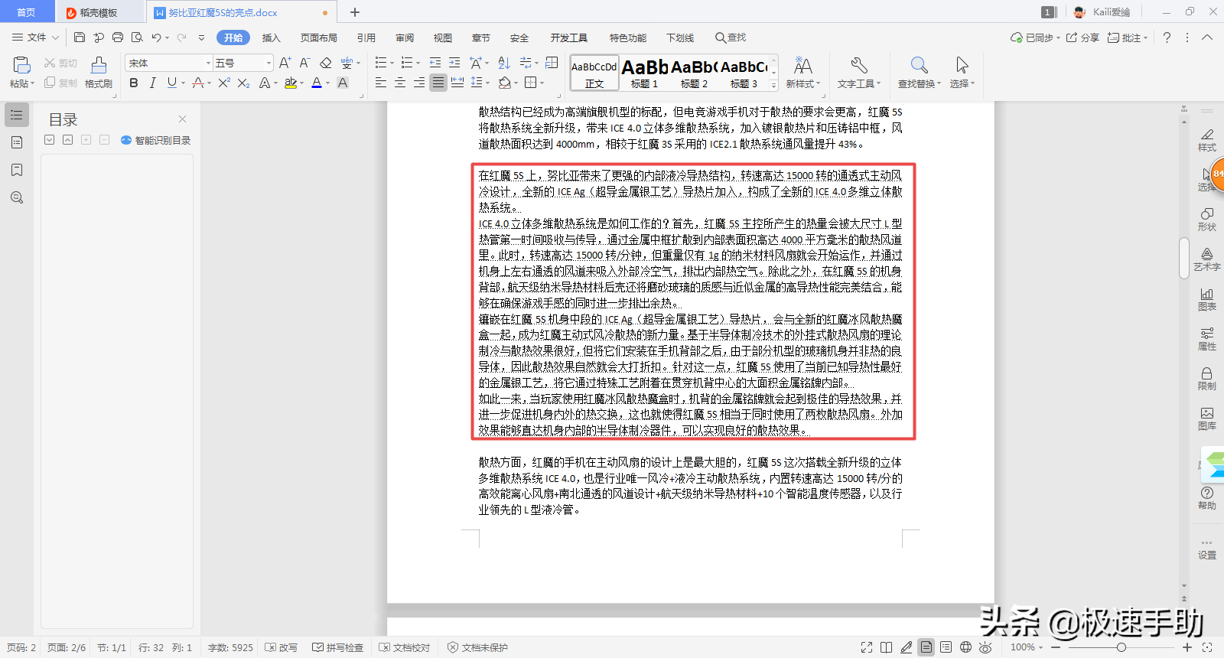Clear formatting with the eraser icon
The image size is (1224, 658).
(326, 63)
